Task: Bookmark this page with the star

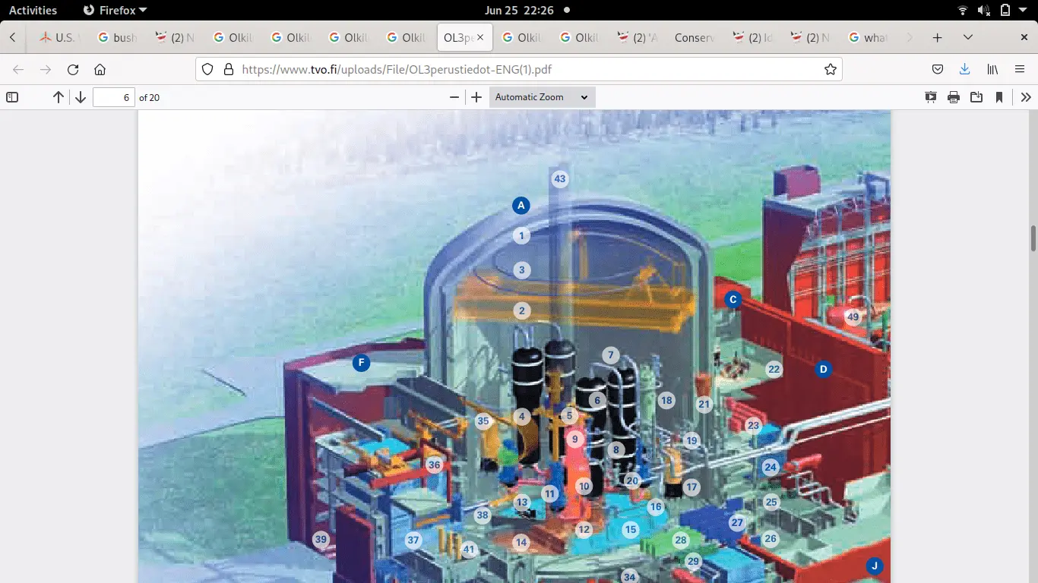Action: [x=830, y=69]
